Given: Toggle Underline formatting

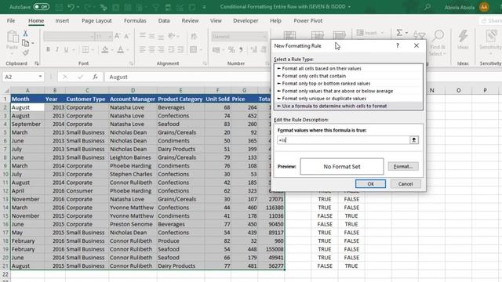Looking at the screenshot, I should click(x=66, y=49).
